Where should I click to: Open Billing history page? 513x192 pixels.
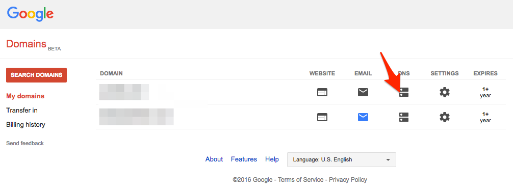coord(25,125)
